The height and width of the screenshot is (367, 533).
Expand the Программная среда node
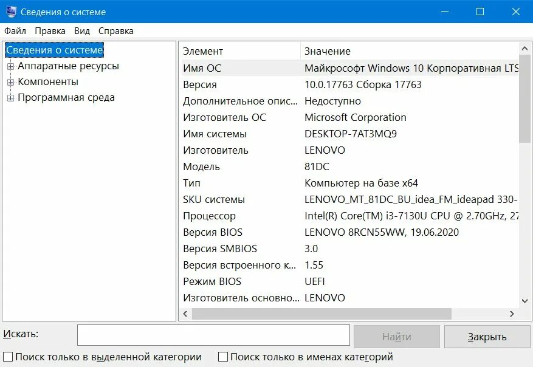tap(10, 98)
